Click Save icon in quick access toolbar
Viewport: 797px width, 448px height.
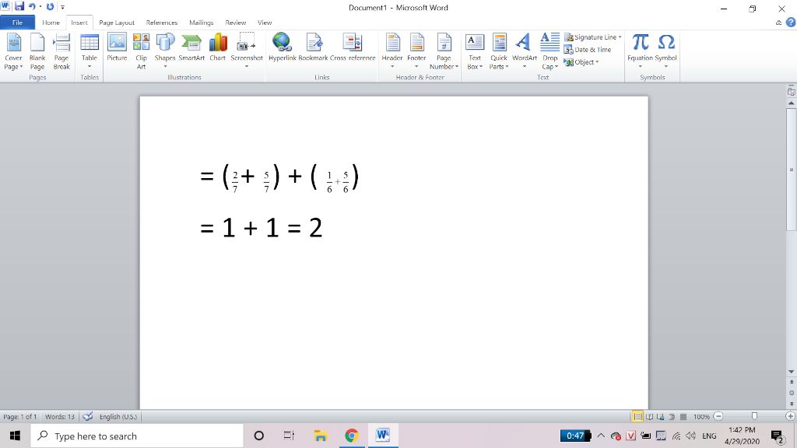(19, 6)
